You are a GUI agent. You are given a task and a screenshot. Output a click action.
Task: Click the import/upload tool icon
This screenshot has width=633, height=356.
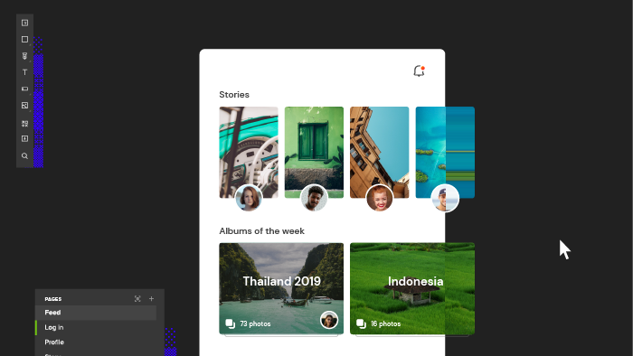(24, 138)
